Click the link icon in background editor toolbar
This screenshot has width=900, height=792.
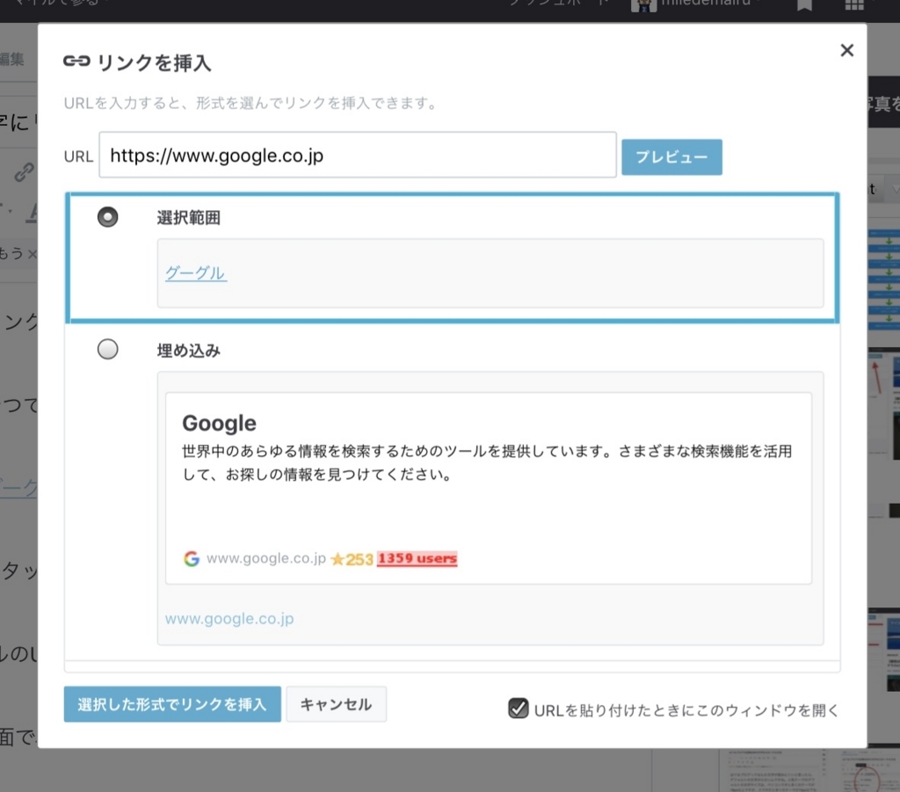(25, 172)
